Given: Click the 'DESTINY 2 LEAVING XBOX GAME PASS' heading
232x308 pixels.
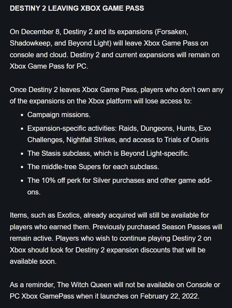Looking at the screenshot, I should (x=77, y=8).
